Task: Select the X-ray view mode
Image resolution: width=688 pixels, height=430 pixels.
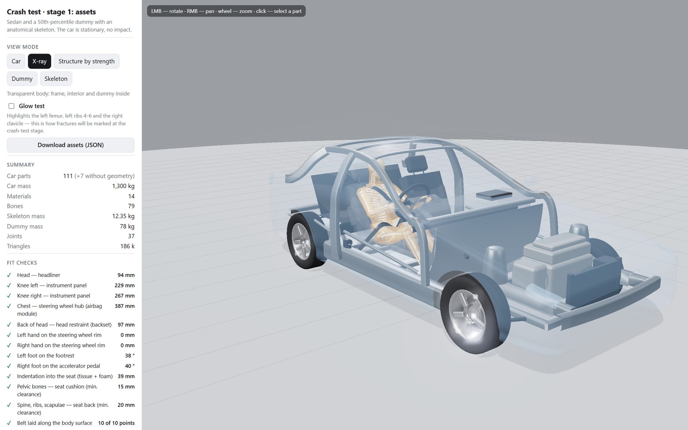Action: pyautogui.click(x=40, y=61)
